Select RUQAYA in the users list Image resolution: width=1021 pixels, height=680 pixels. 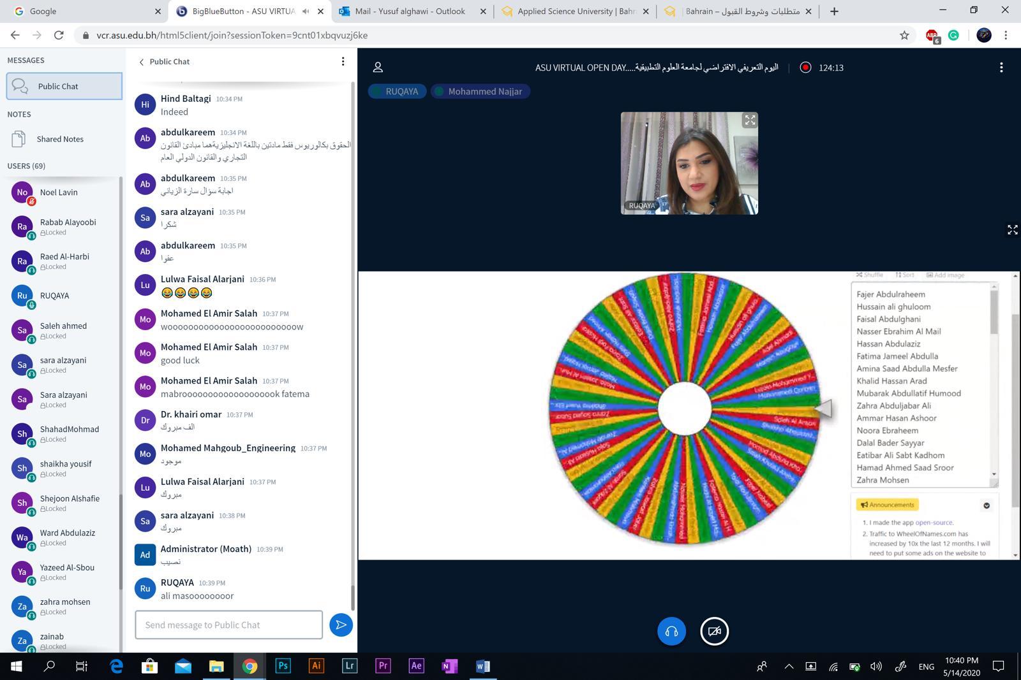(x=64, y=296)
